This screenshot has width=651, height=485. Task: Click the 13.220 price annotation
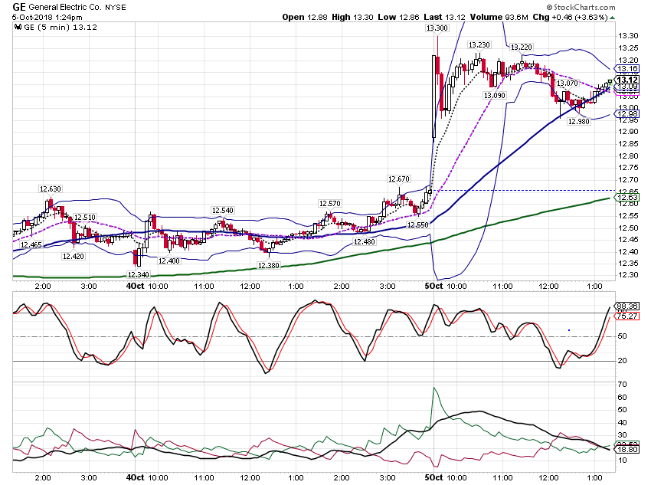521,47
